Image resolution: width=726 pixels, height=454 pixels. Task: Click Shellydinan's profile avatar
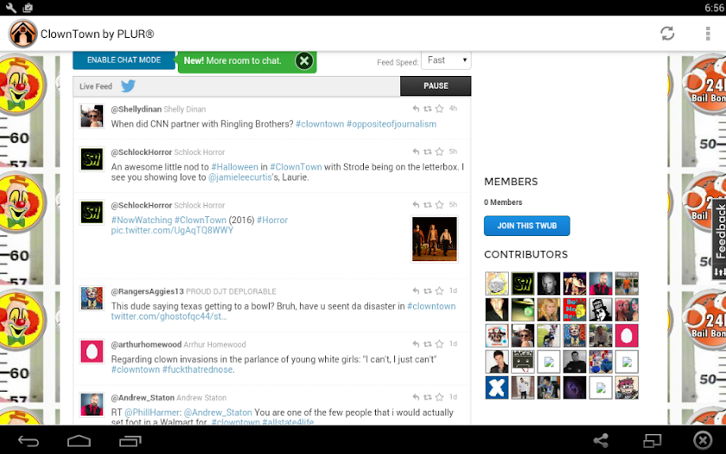tap(92, 116)
